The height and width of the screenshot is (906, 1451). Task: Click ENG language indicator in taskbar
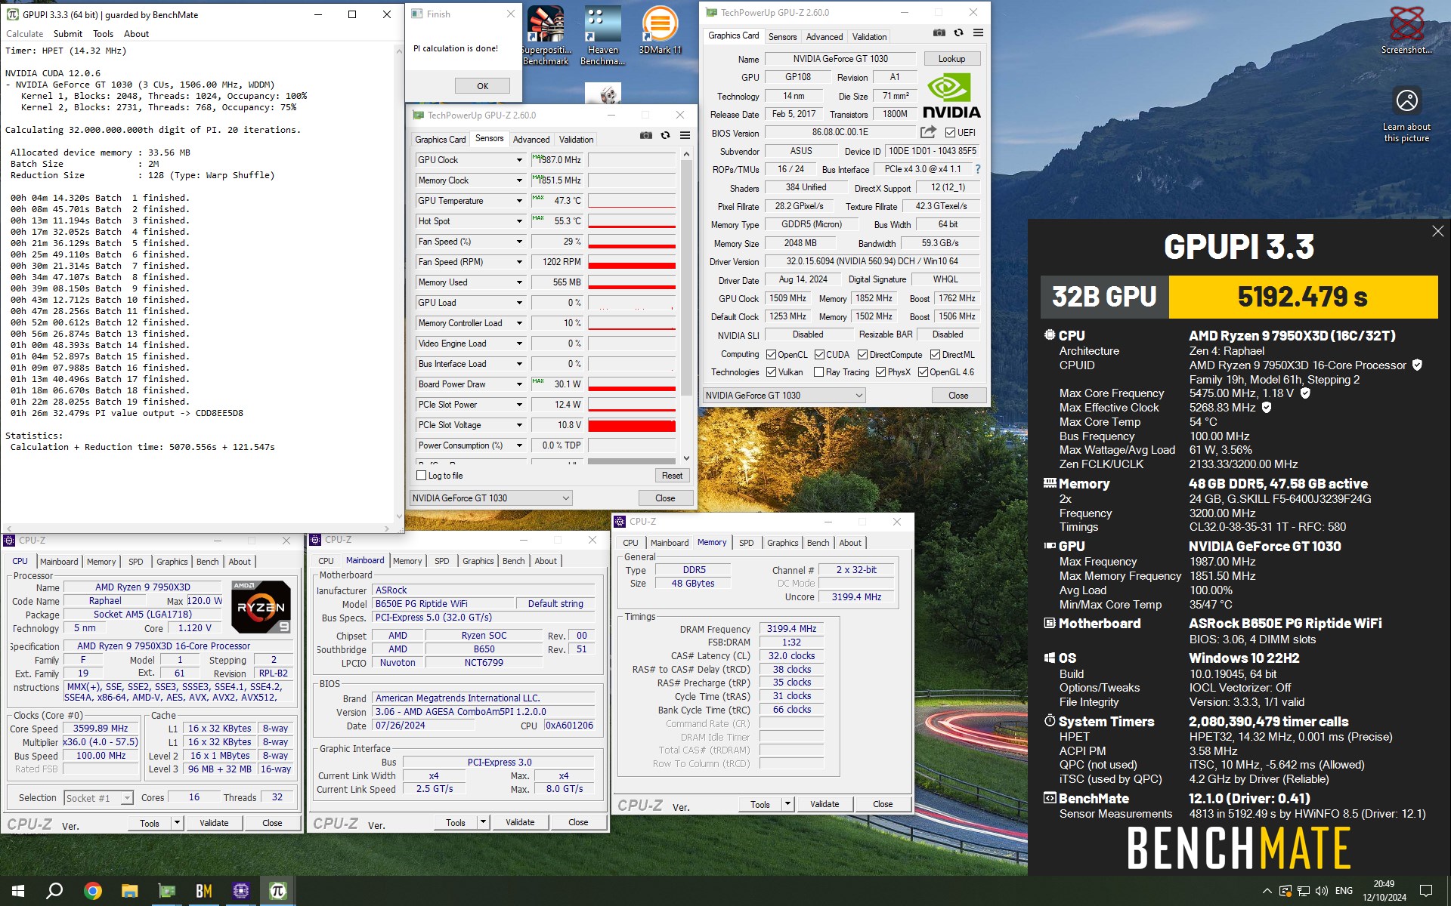point(1344,891)
